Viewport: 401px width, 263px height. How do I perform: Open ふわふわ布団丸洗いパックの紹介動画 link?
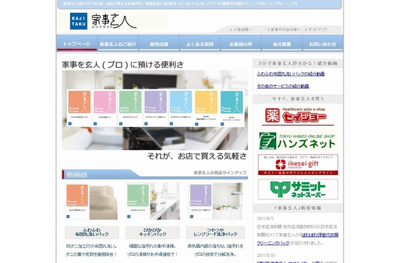click(291, 74)
